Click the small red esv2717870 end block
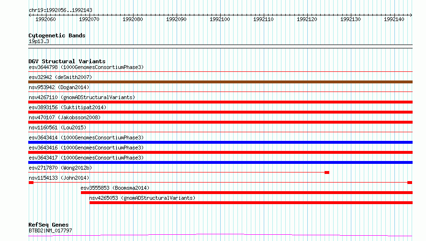 327,172
